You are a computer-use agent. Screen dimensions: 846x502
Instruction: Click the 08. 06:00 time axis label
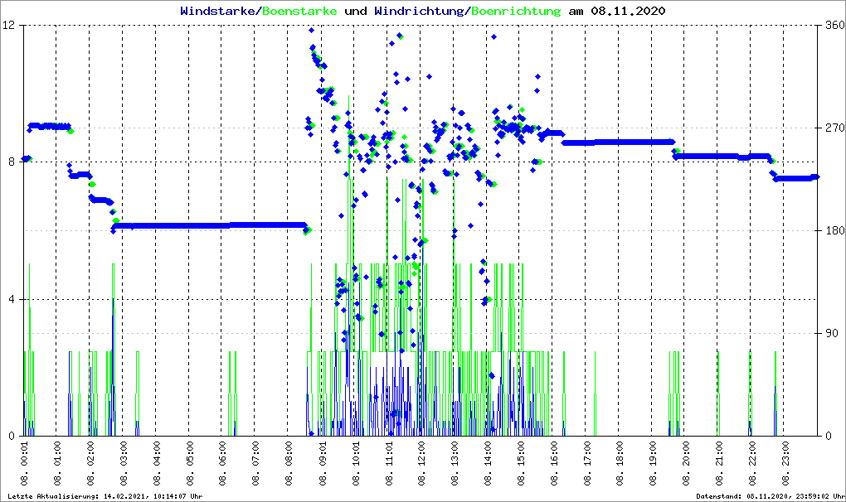[222, 464]
